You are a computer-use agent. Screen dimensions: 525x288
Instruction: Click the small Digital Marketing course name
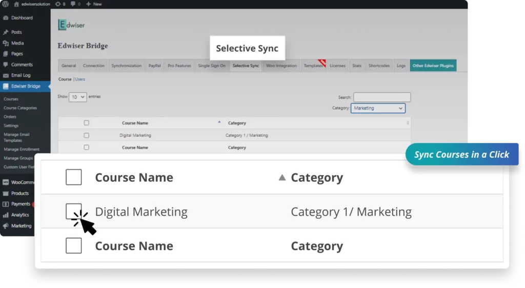pos(135,135)
